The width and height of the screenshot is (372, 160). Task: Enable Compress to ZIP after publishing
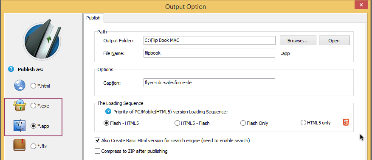pos(97,151)
